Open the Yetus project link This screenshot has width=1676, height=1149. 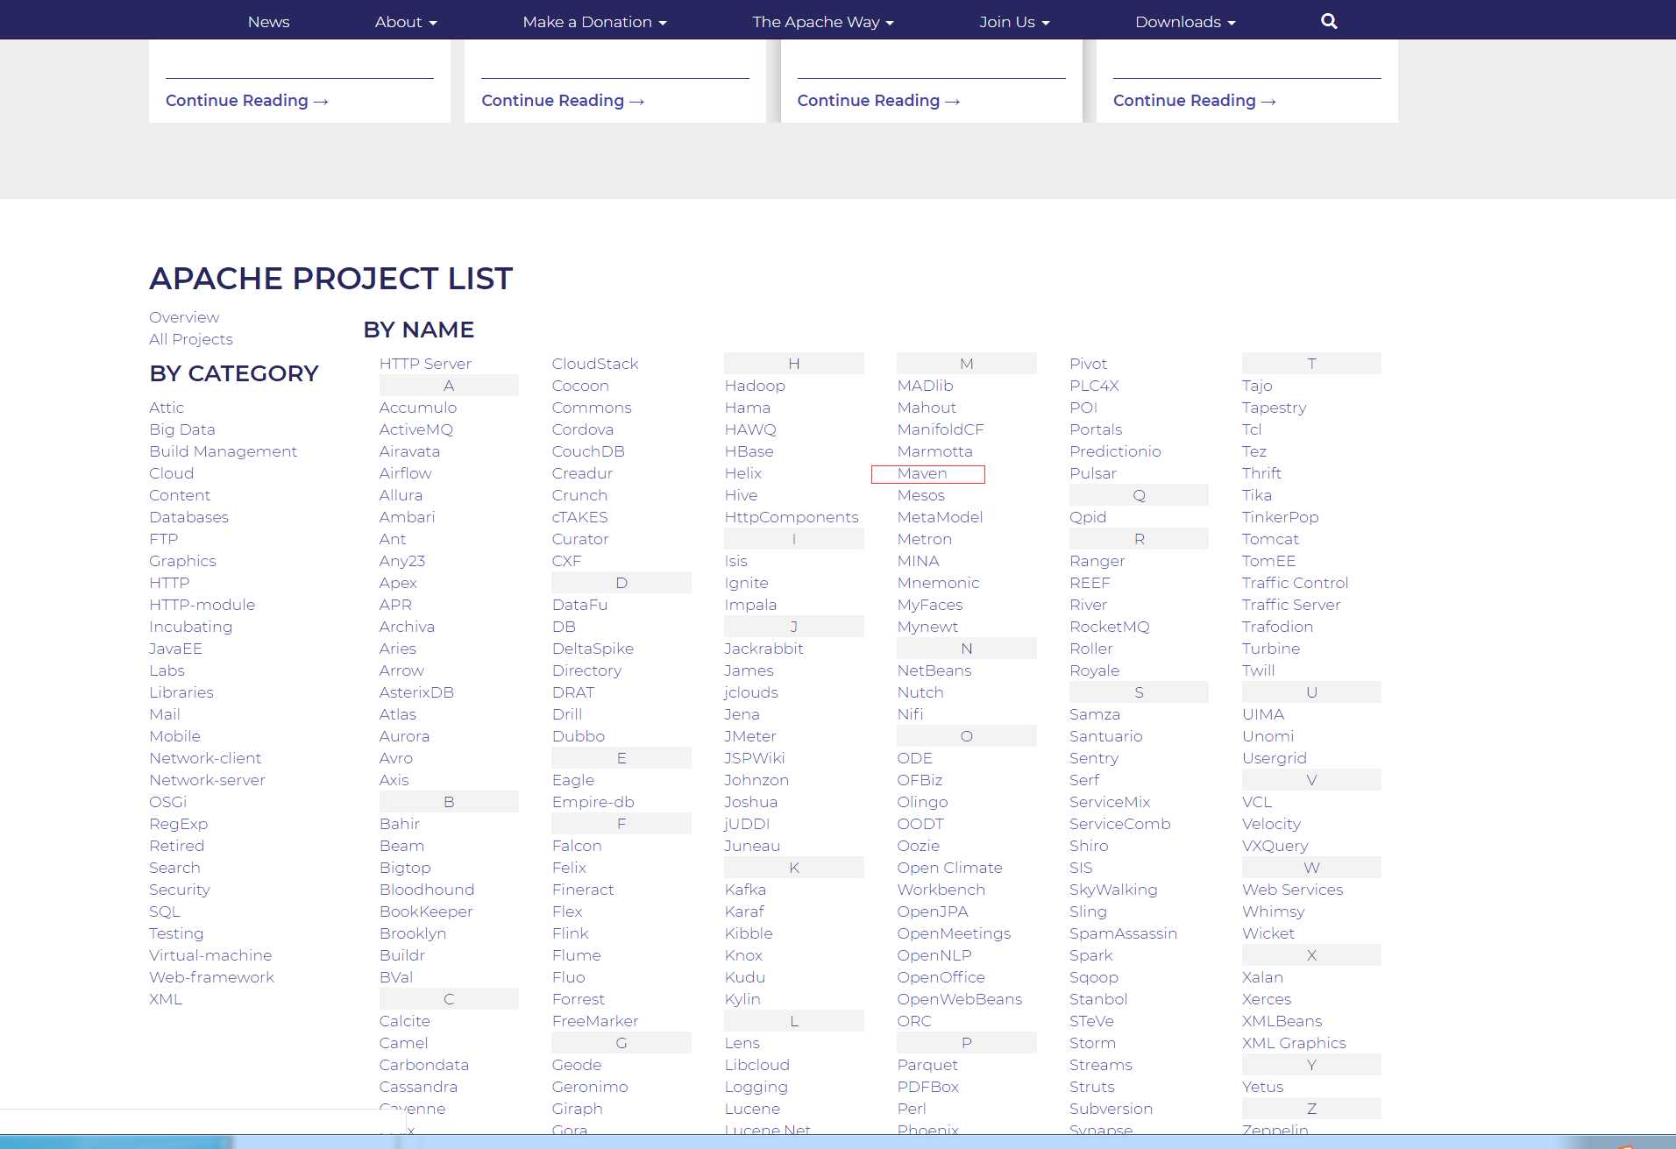[1263, 1087]
